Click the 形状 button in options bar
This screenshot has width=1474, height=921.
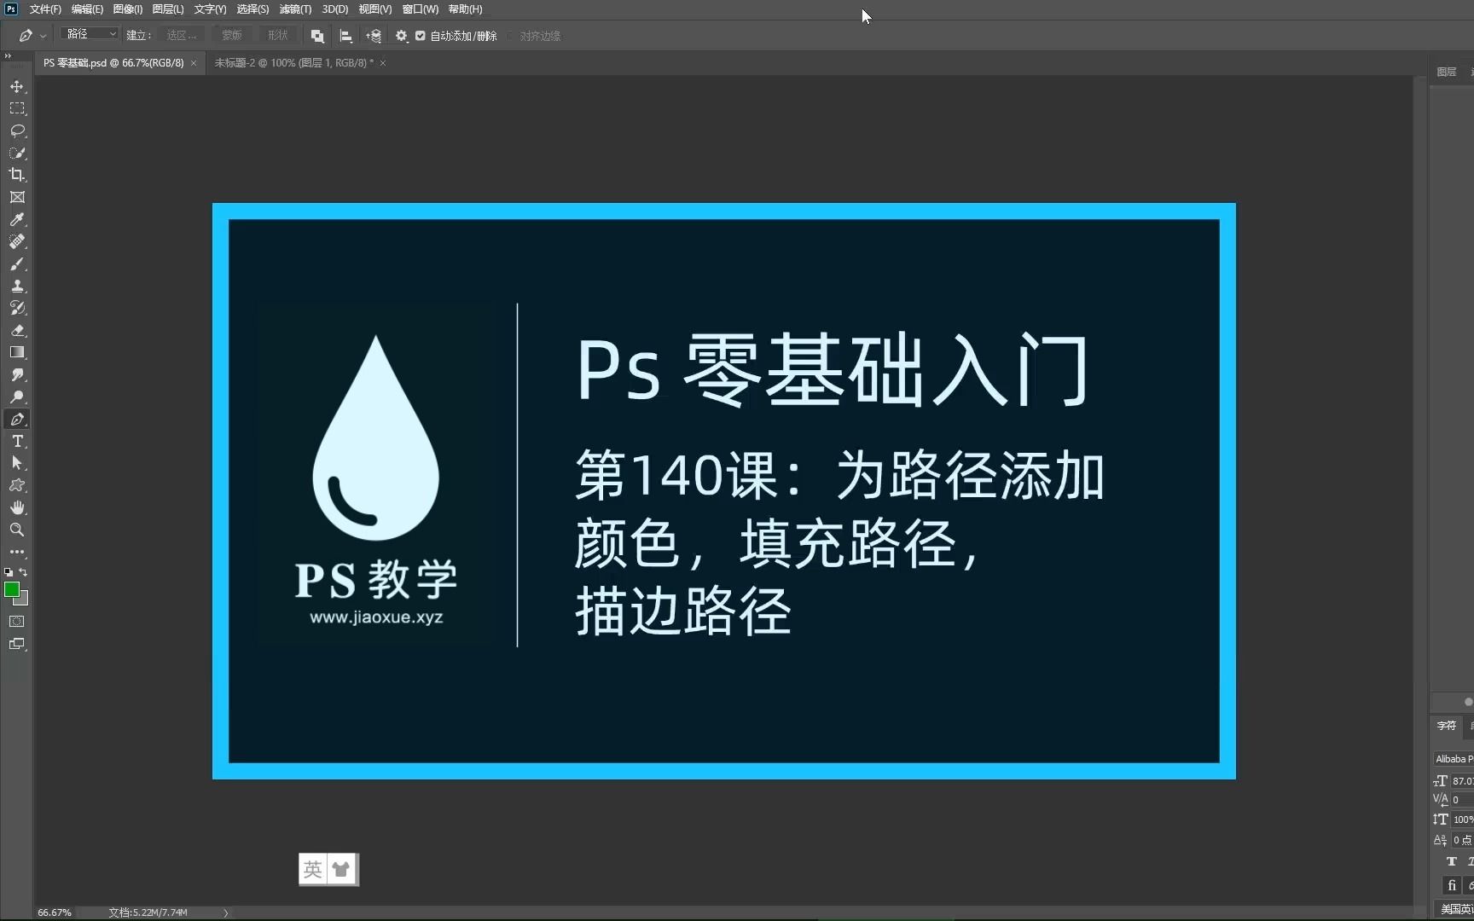(276, 36)
